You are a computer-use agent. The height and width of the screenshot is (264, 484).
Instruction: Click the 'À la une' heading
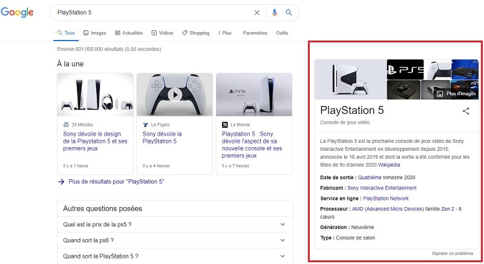coord(70,64)
